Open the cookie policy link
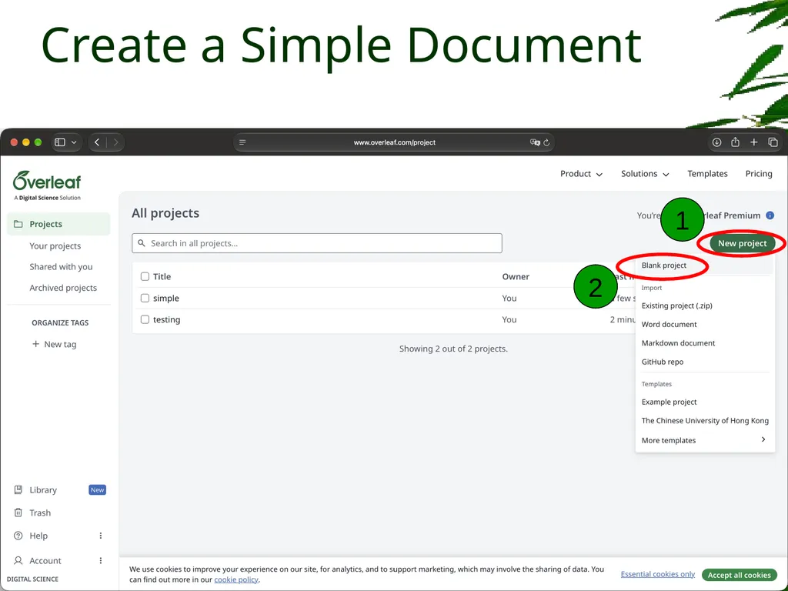The width and height of the screenshot is (788, 591). [x=235, y=579]
